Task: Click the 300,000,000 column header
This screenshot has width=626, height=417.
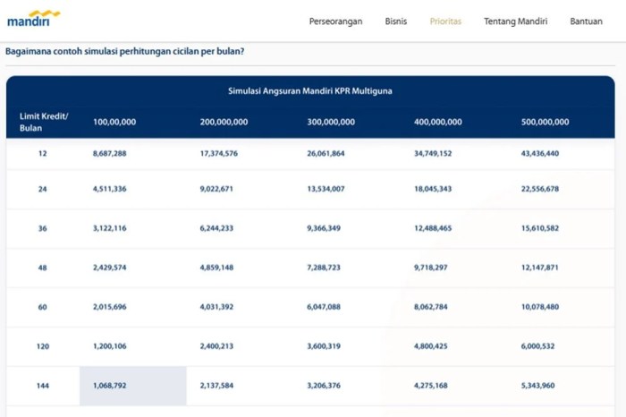Action: [x=331, y=122]
